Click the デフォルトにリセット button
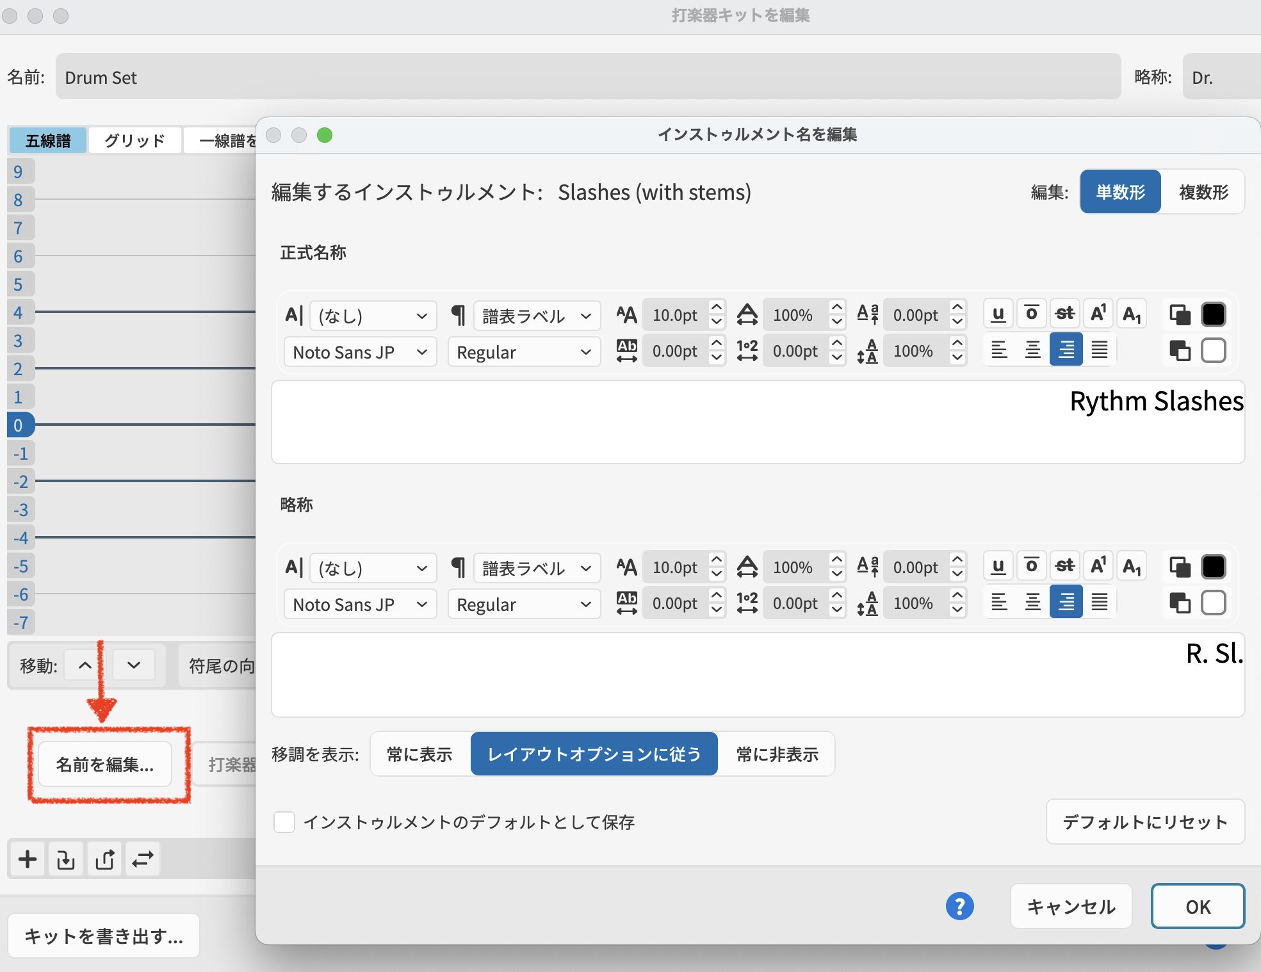 1144,822
